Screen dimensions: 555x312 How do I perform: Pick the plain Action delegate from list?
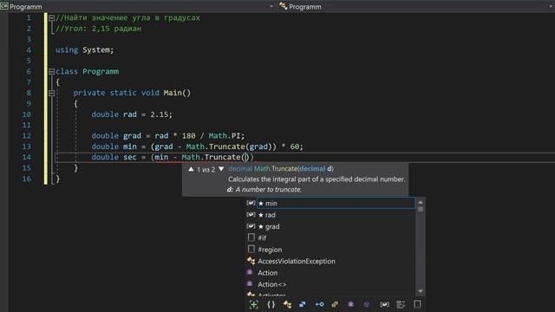coord(331,273)
